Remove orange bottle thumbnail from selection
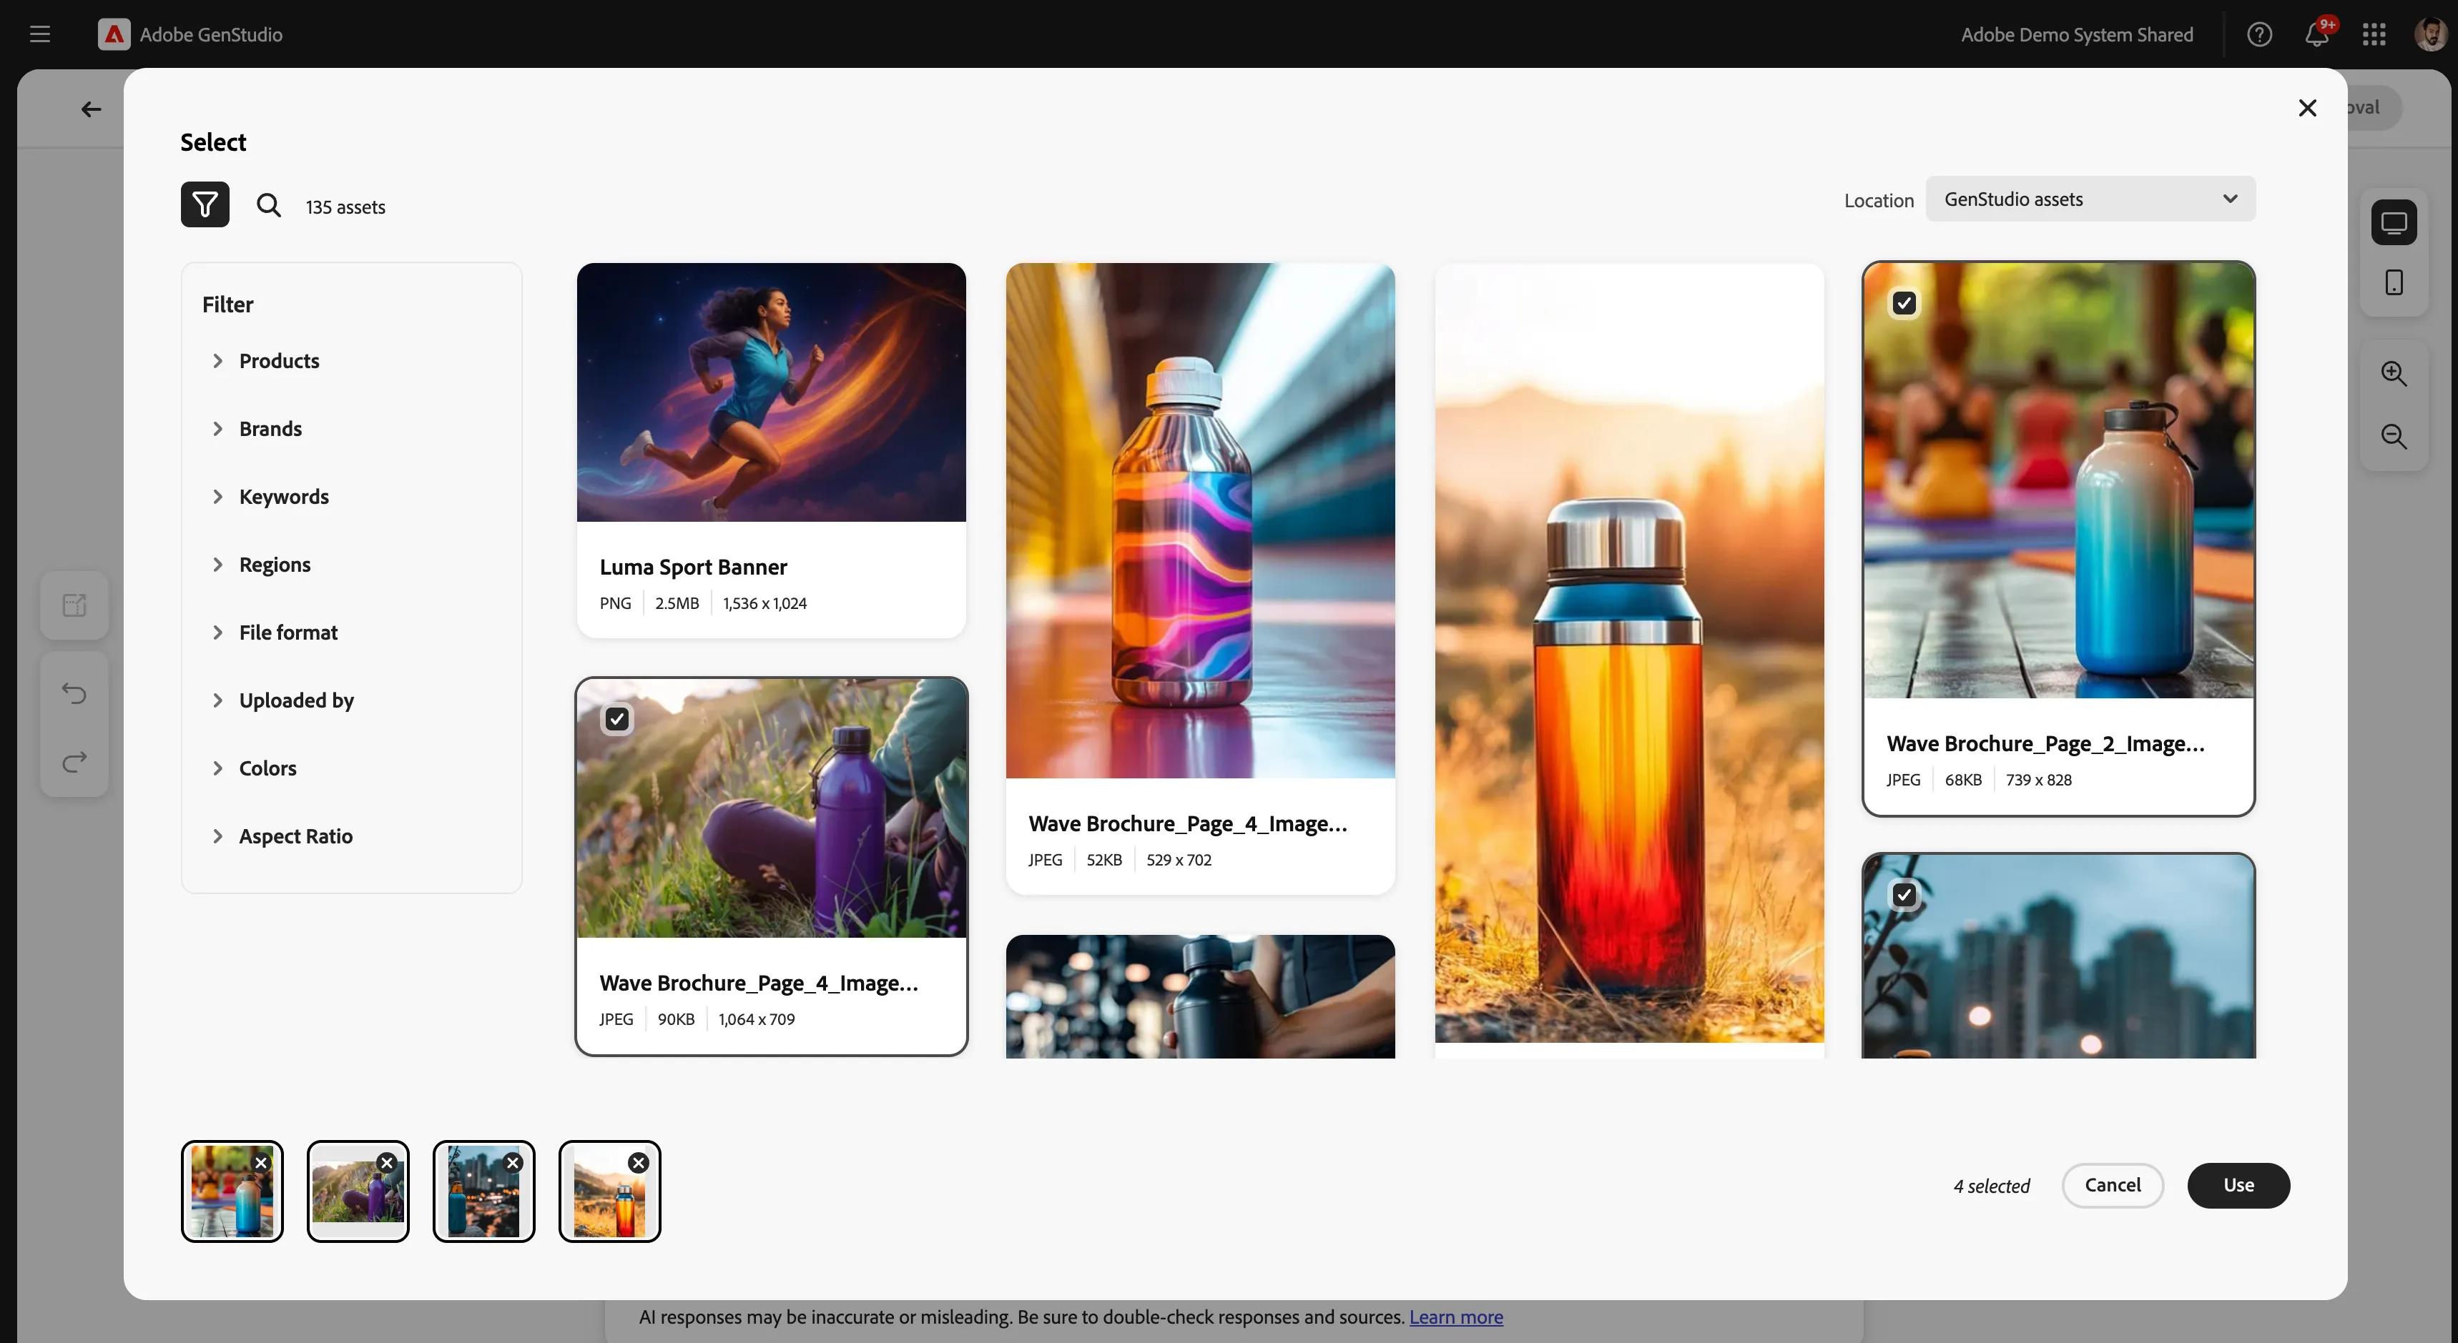 (x=639, y=1163)
